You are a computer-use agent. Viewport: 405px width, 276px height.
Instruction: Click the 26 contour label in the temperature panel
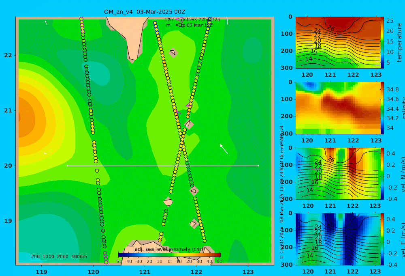tap(331, 28)
